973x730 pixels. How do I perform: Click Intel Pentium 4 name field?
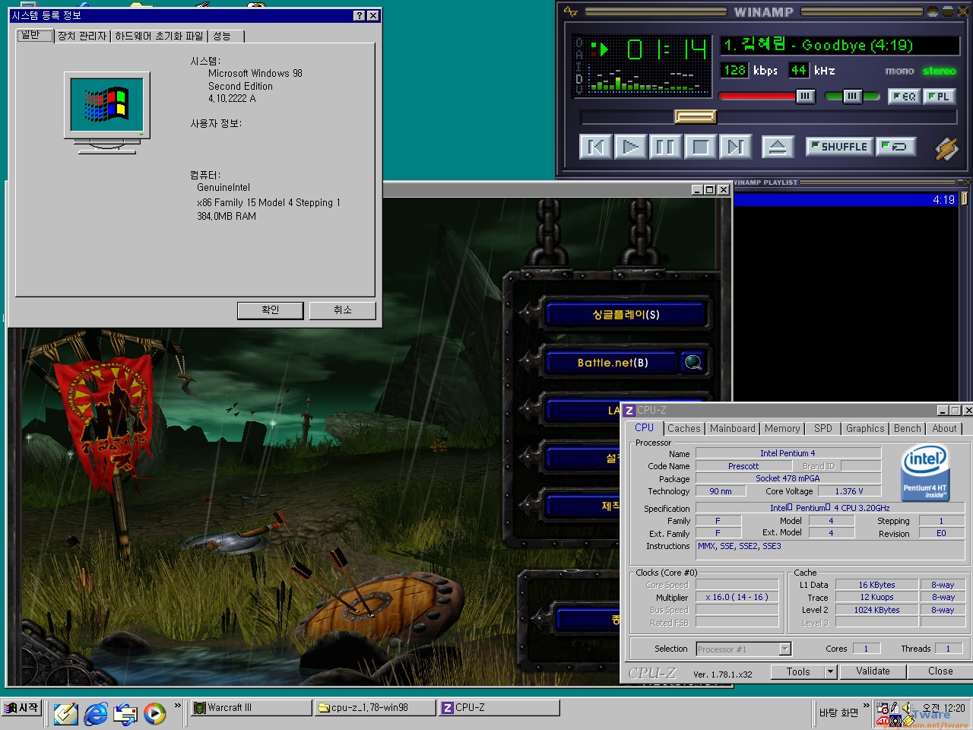point(788,453)
